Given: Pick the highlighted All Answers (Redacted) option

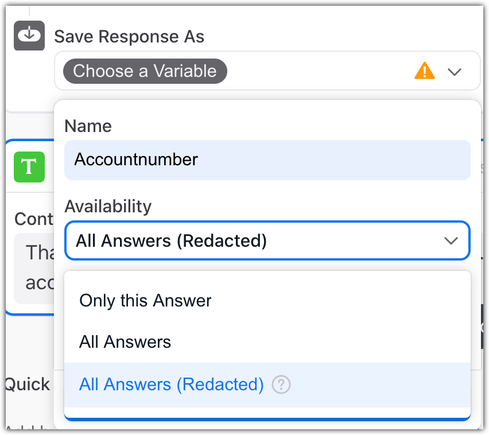Looking at the screenshot, I should point(171,384).
